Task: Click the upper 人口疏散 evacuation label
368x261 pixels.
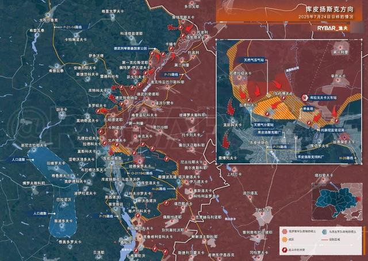Action: pos(19,159)
